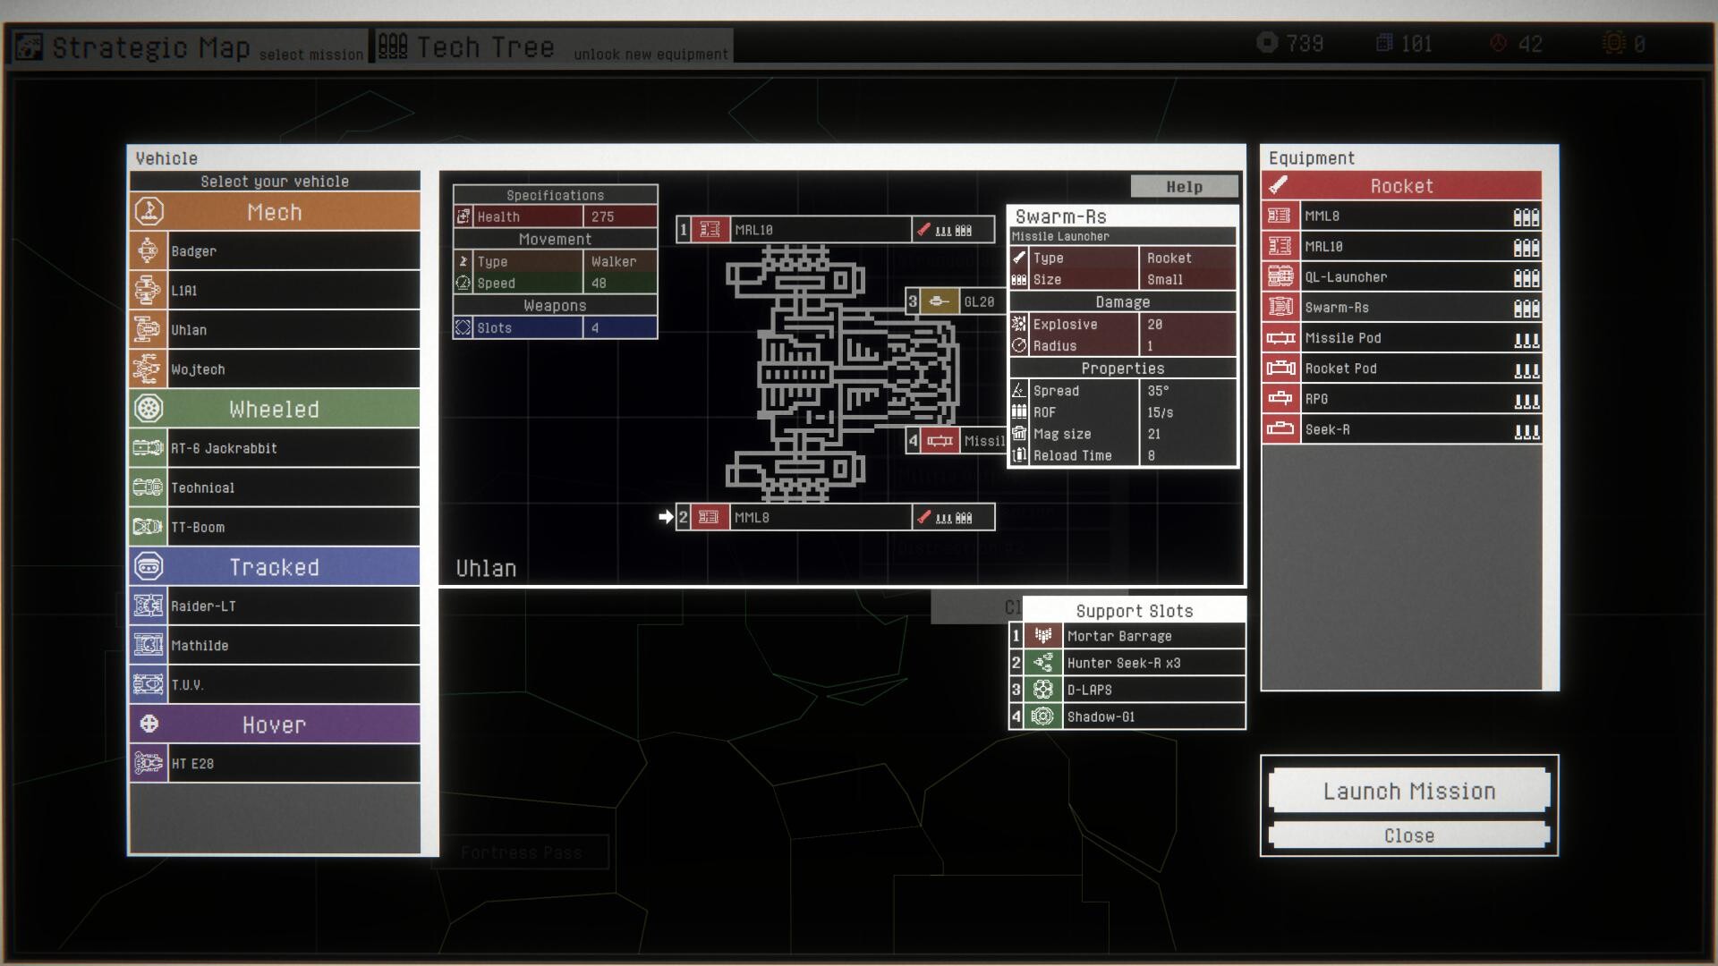This screenshot has height=966, width=1718.
Task: Click the Tracked category tank icon
Action: 150,566
